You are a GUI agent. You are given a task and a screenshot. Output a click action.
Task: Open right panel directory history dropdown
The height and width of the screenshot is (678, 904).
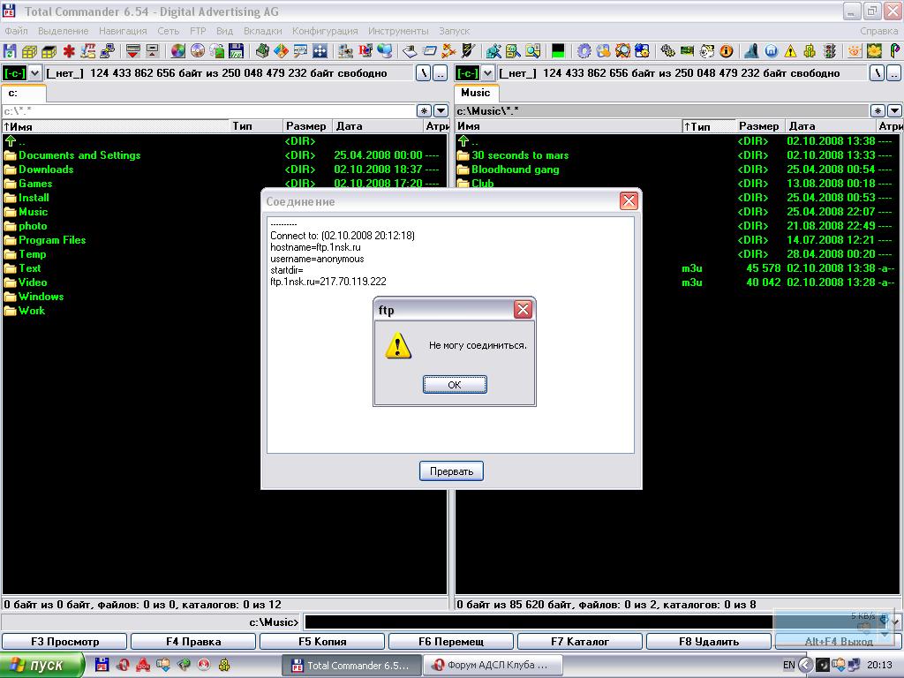pyautogui.click(x=894, y=110)
